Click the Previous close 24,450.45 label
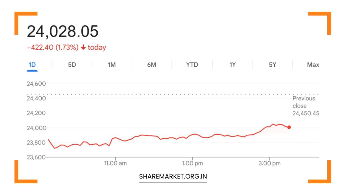The image size is (346, 195). tap(306, 106)
